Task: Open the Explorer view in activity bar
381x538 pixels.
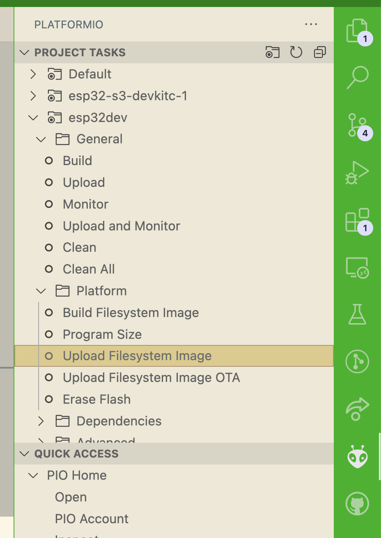Action: click(x=357, y=31)
